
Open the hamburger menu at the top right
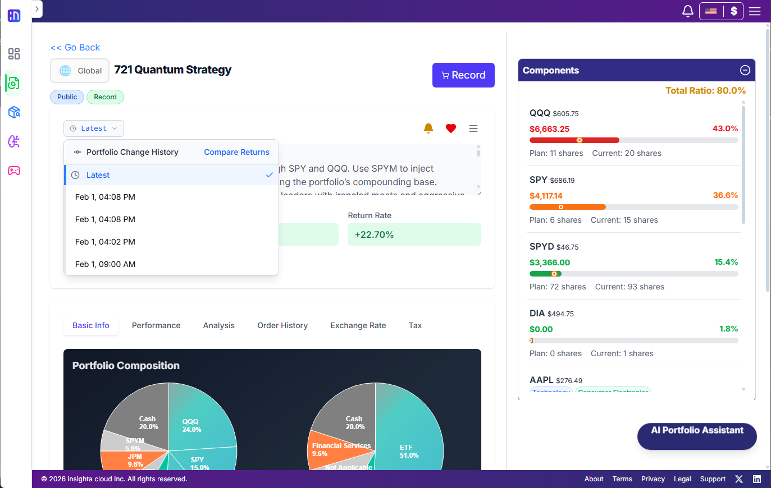tap(755, 10)
